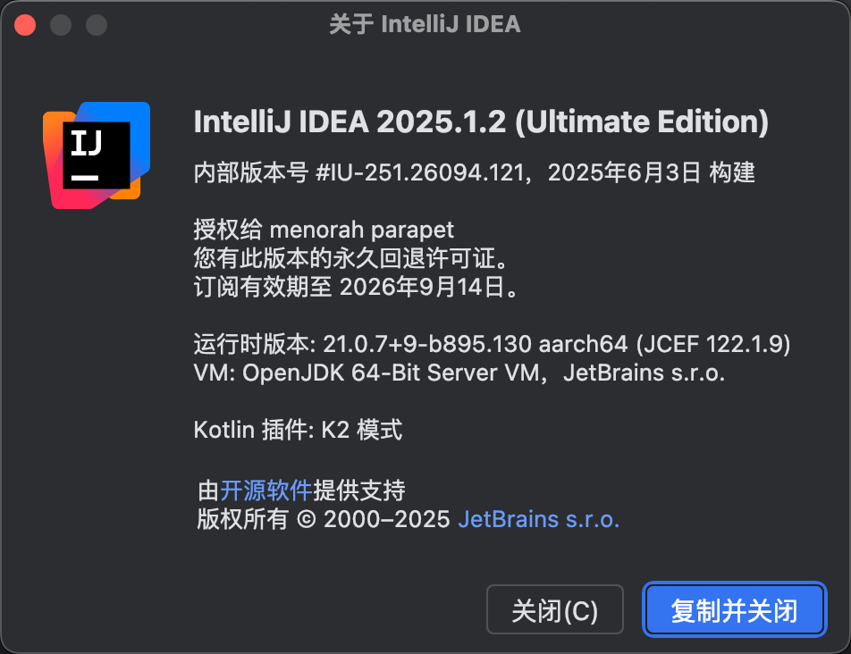Click the 运行时版本 21.0.7 line
This screenshot has height=654, width=851.
pyautogui.click(x=492, y=344)
